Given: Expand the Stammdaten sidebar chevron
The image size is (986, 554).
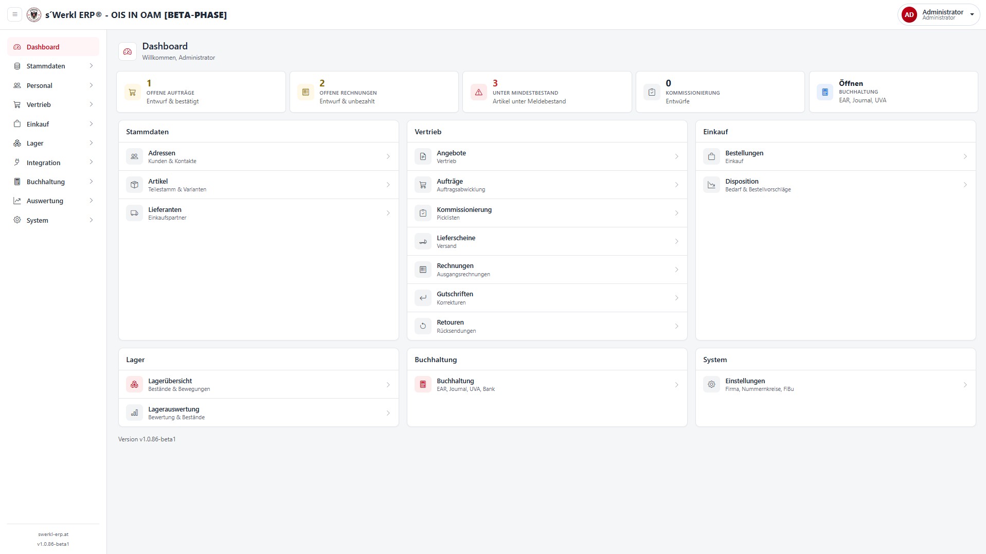Looking at the screenshot, I should (91, 66).
